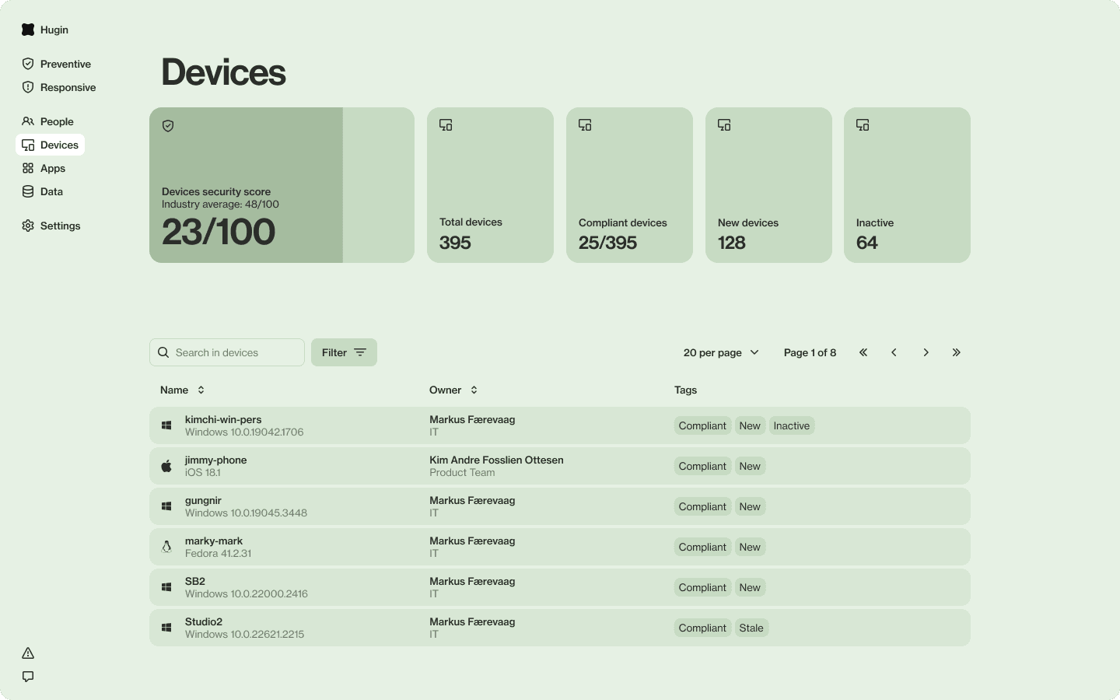The image size is (1120, 700).
Task: Click the device icon in Compliant devices card
Action: point(585,125)
